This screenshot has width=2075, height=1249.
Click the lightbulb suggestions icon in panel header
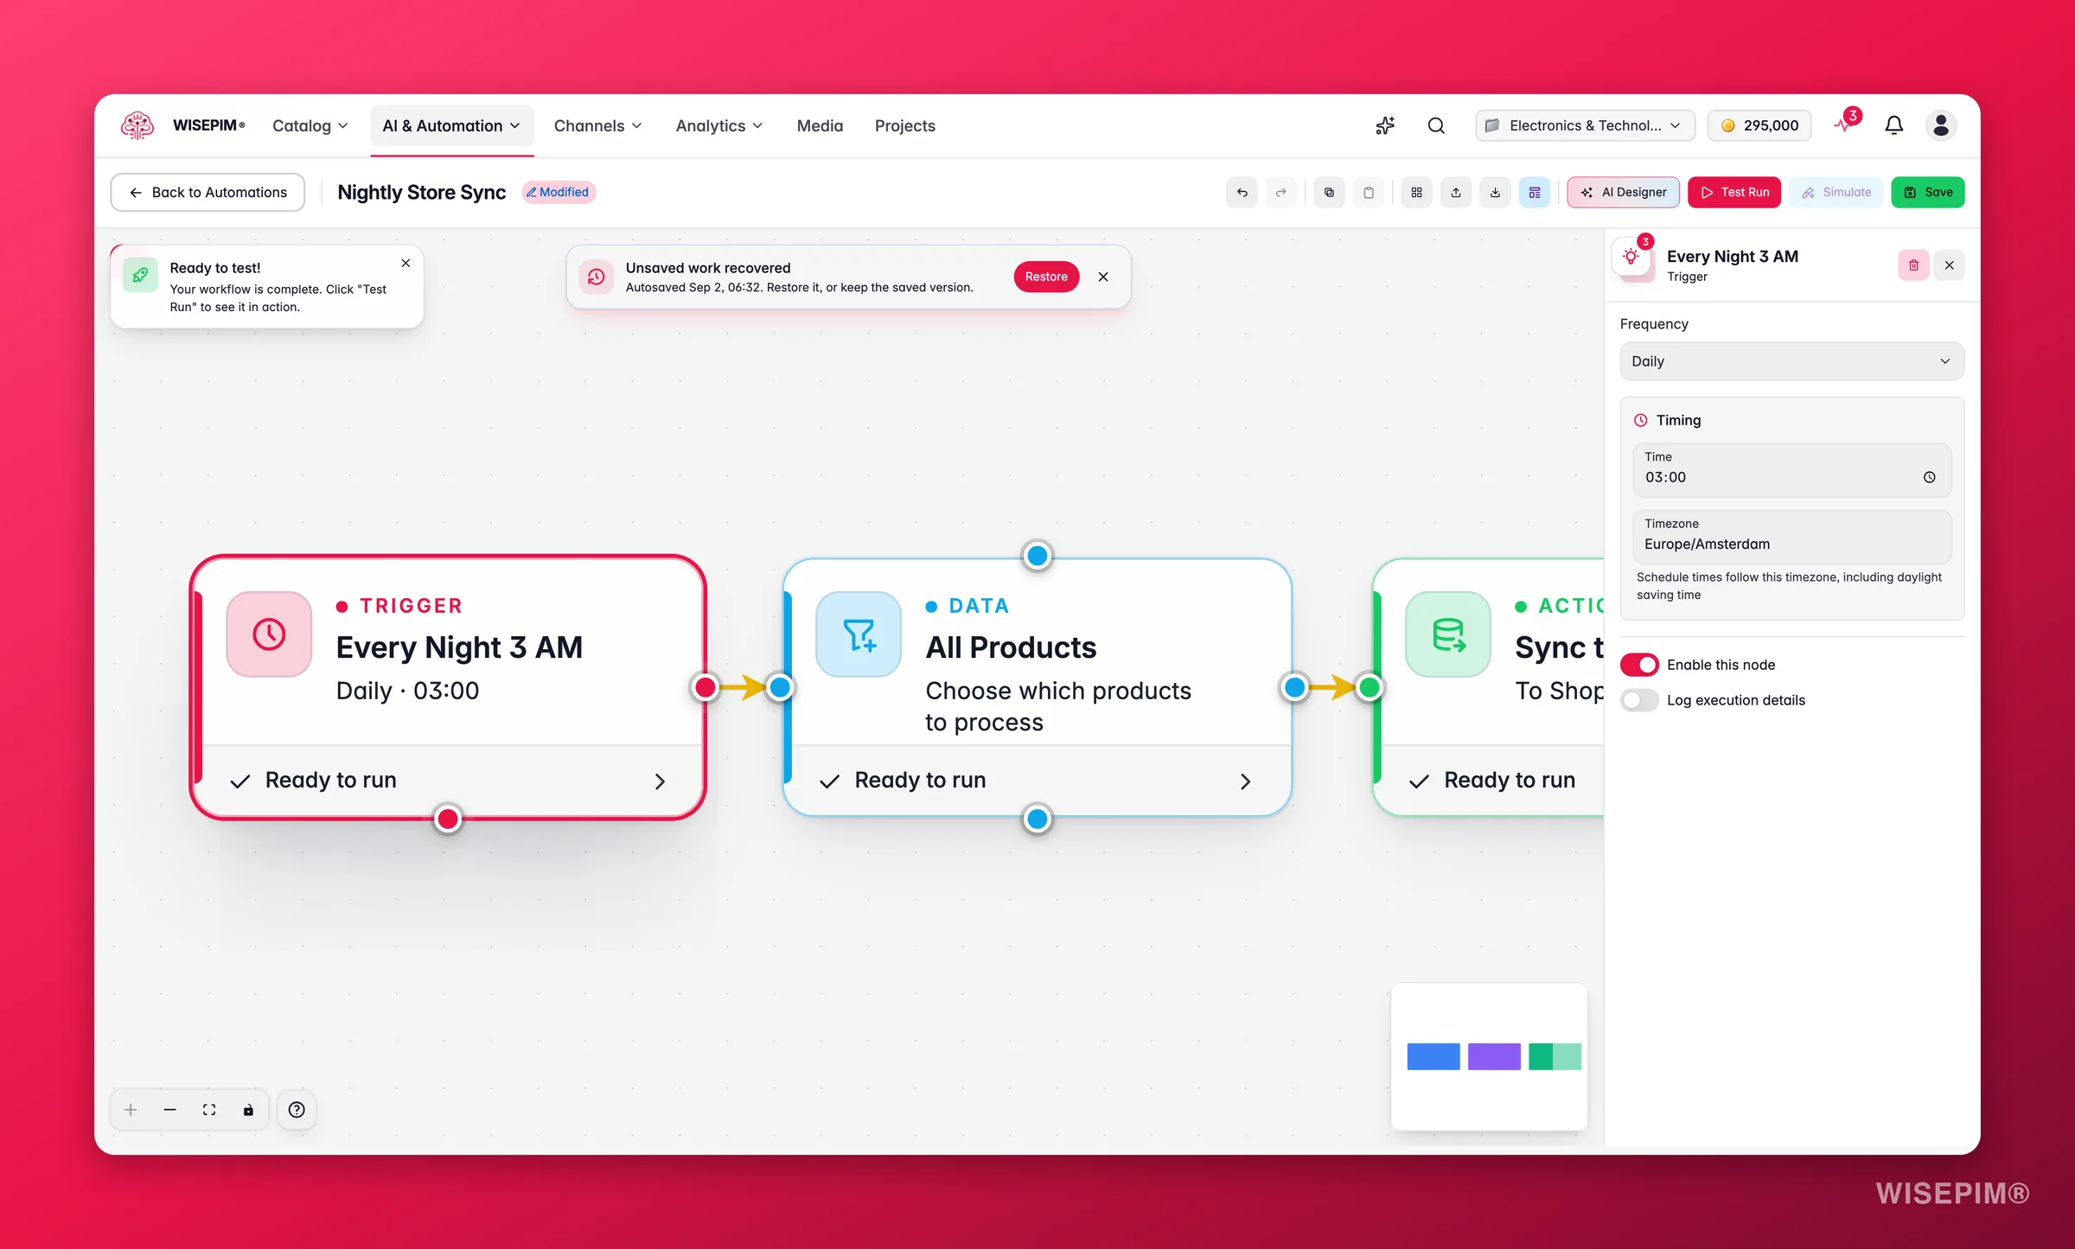(1631, 257)
